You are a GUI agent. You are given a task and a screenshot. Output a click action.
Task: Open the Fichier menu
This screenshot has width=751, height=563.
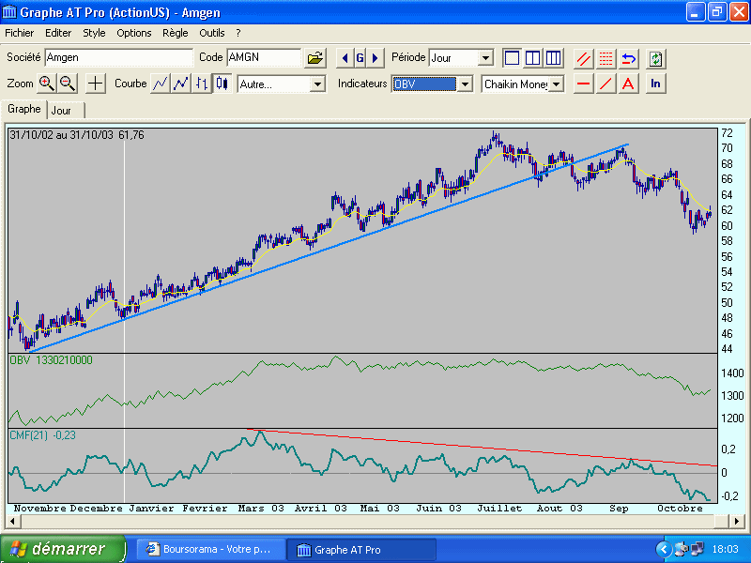pos(19,33)
